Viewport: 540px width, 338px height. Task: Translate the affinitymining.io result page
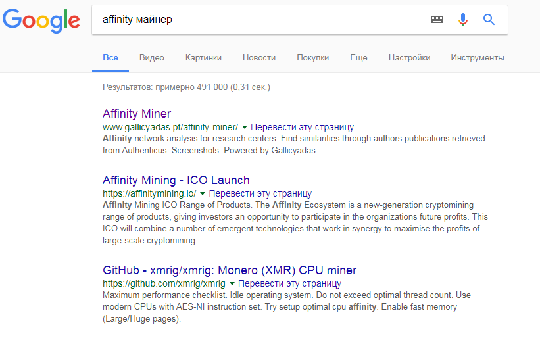(260, 194)
